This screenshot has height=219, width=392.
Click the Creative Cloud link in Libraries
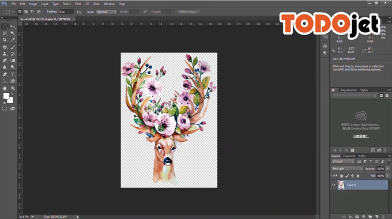click(360, 136)
